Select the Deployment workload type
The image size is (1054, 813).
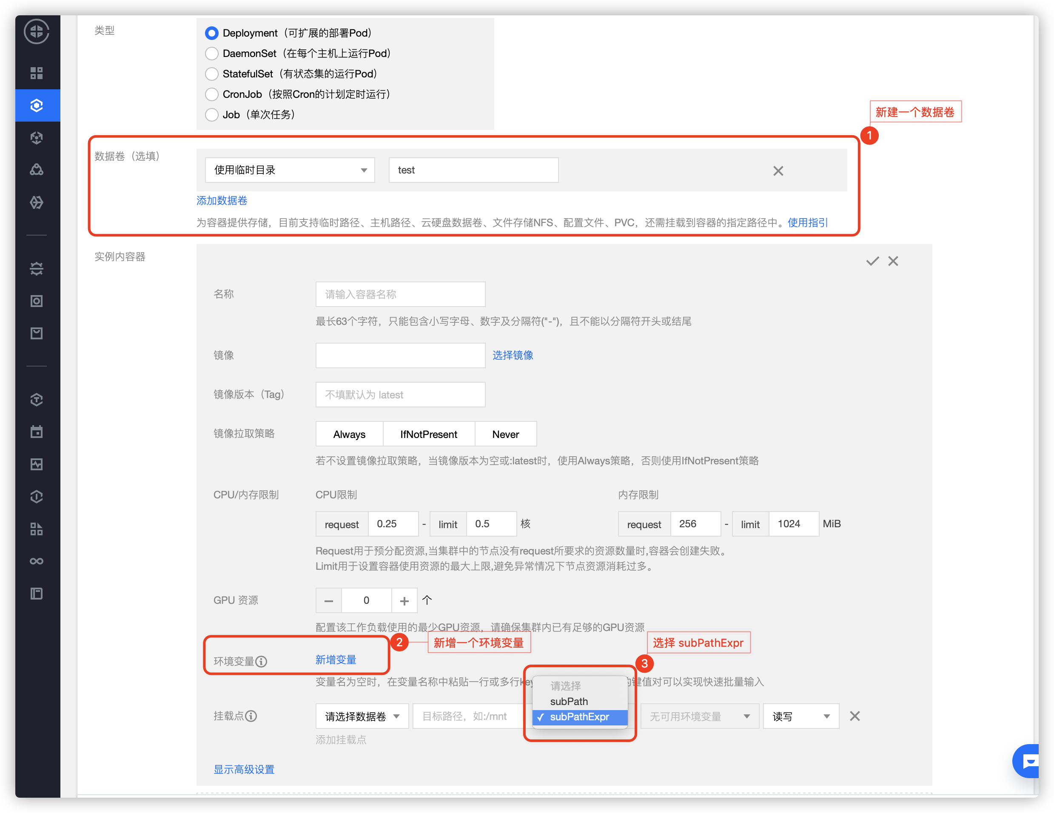211,33
